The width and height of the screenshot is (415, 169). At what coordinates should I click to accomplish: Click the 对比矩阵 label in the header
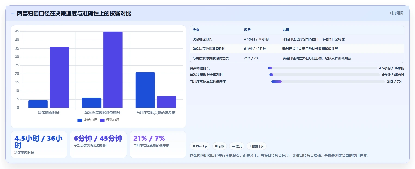[396, 13]
